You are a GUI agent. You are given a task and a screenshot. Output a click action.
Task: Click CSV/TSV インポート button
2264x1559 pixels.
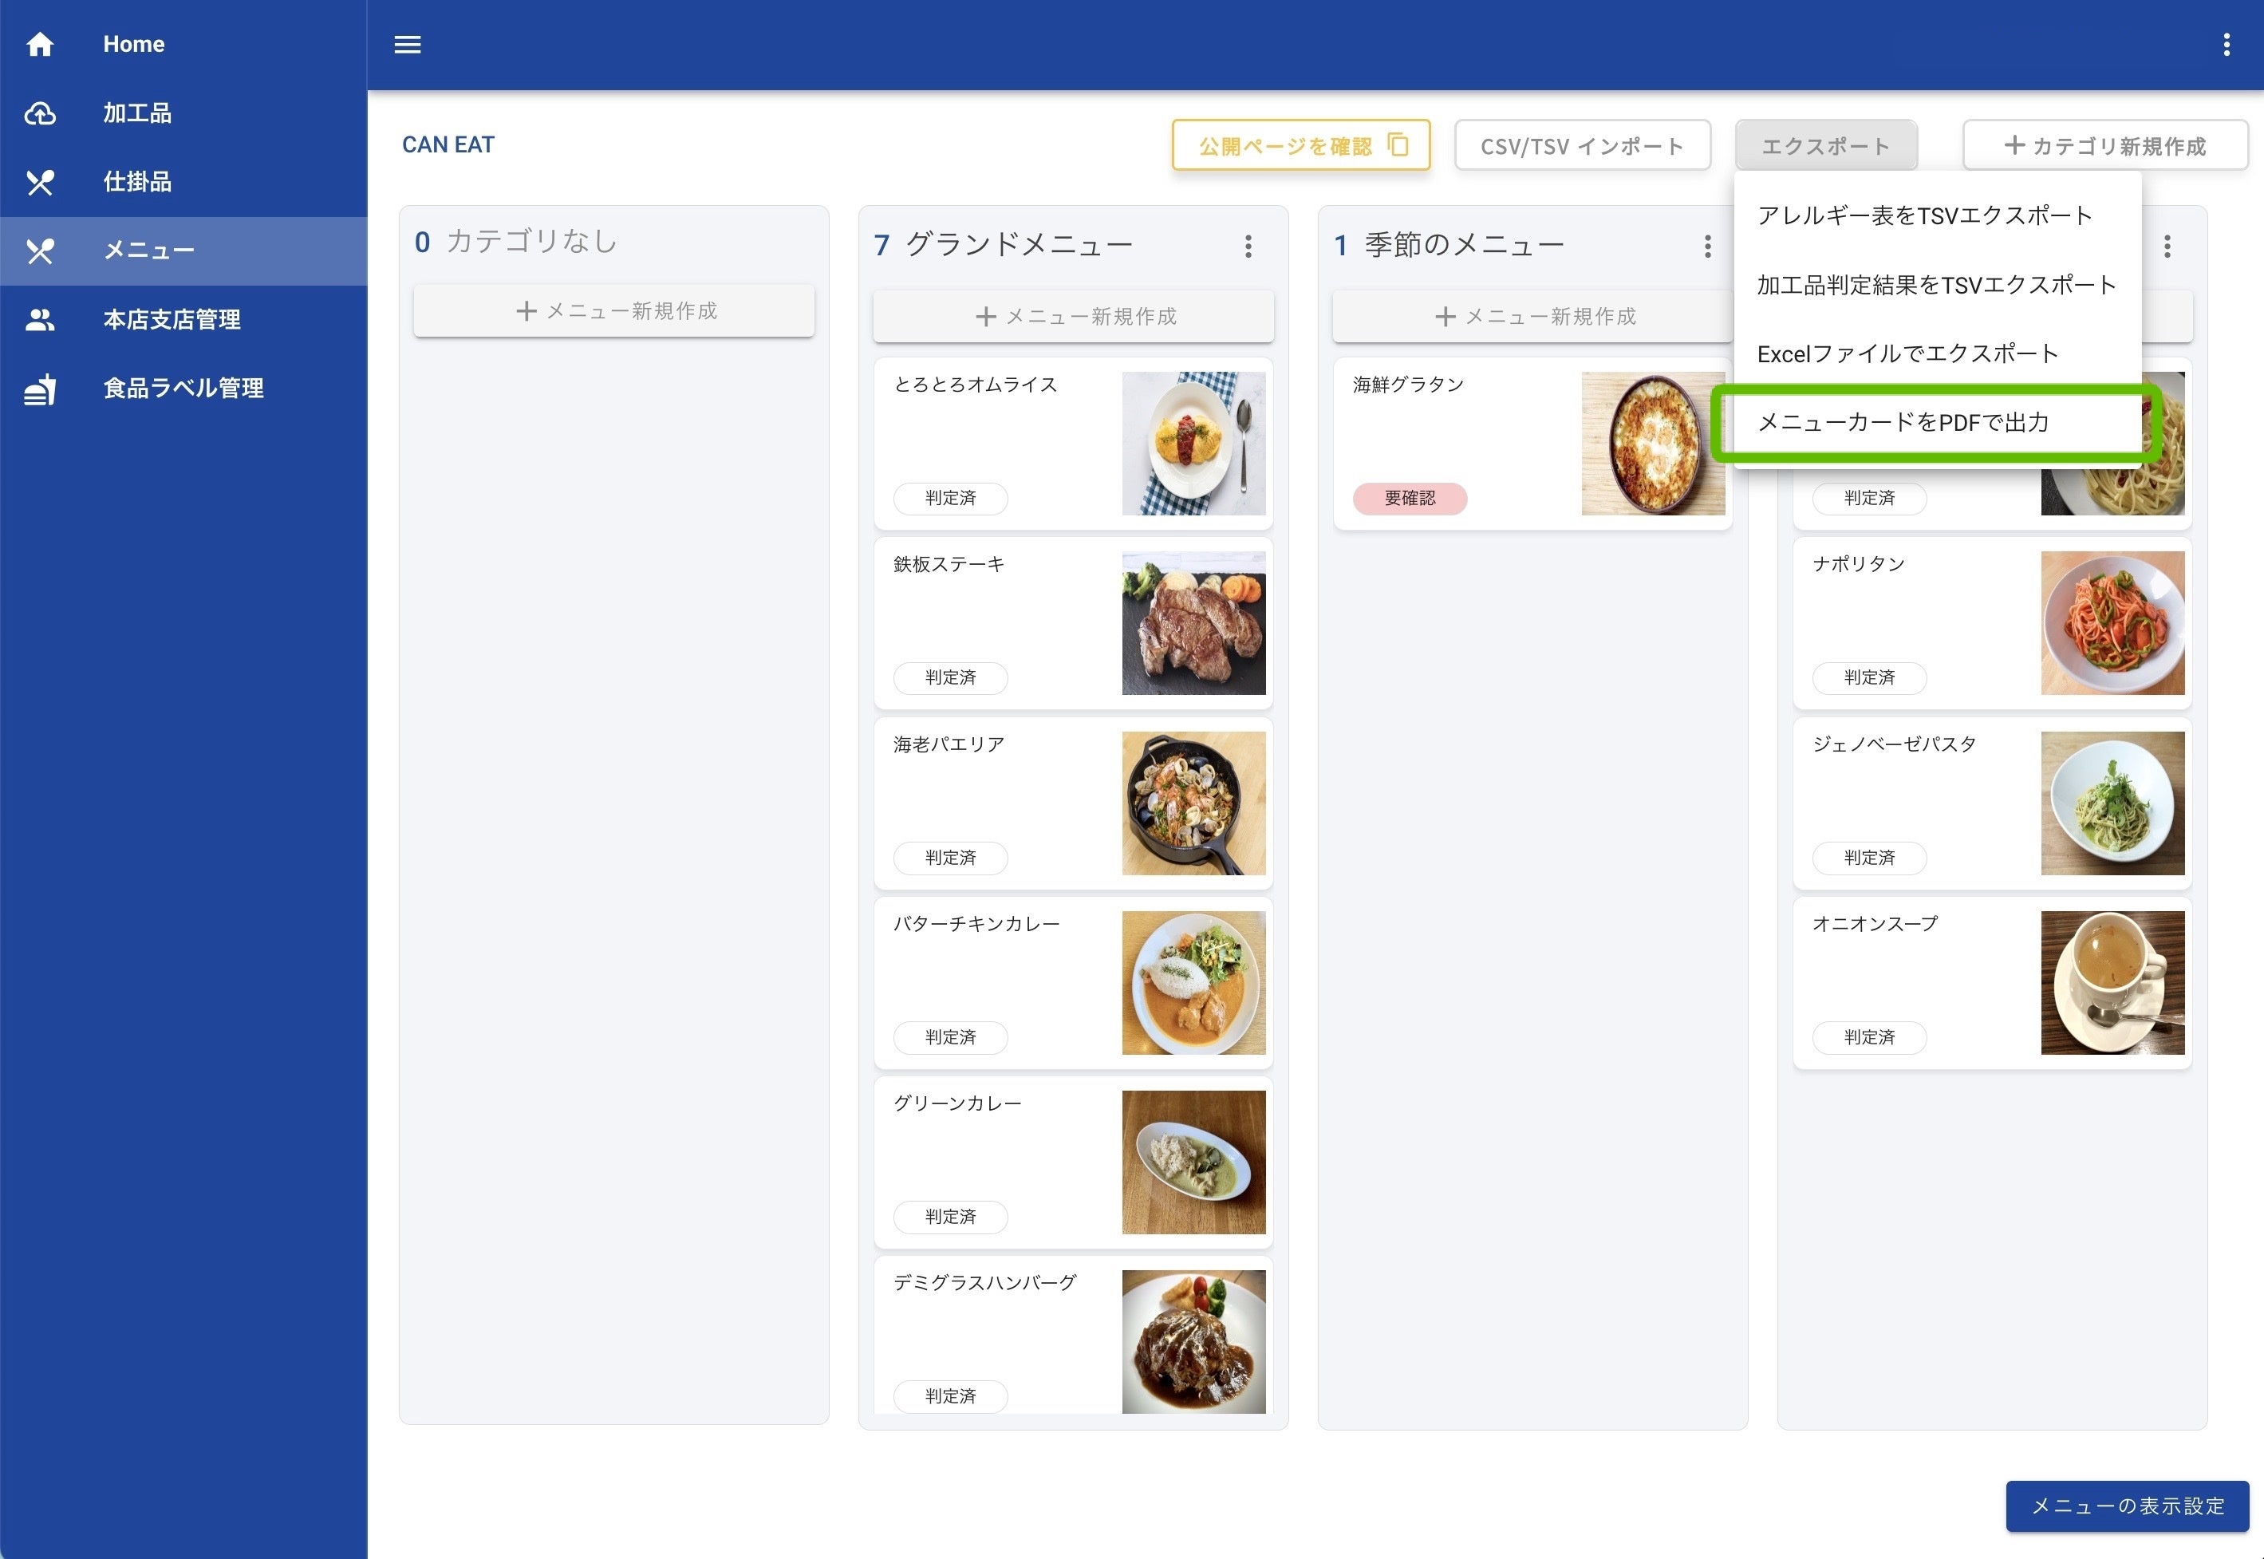point(1581,145)
